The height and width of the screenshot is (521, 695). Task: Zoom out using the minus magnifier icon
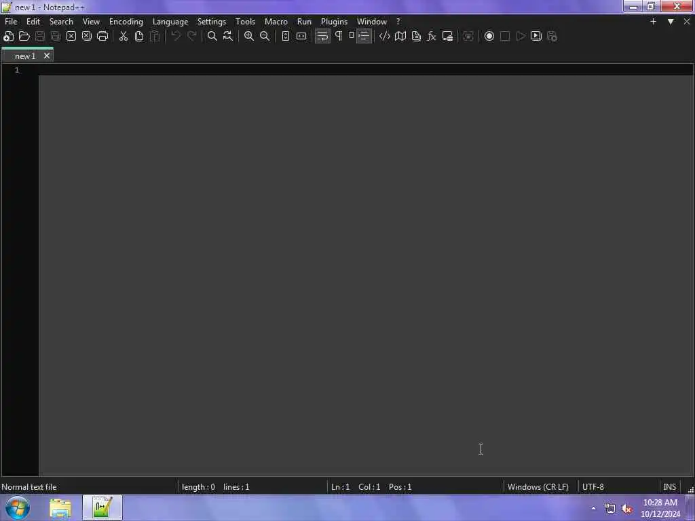click(x=265, y=37)
